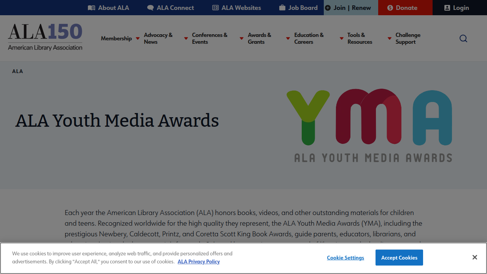Screen dimensions: 487x274
Task: Open the ALA Connect link
Action: point(170,8)
